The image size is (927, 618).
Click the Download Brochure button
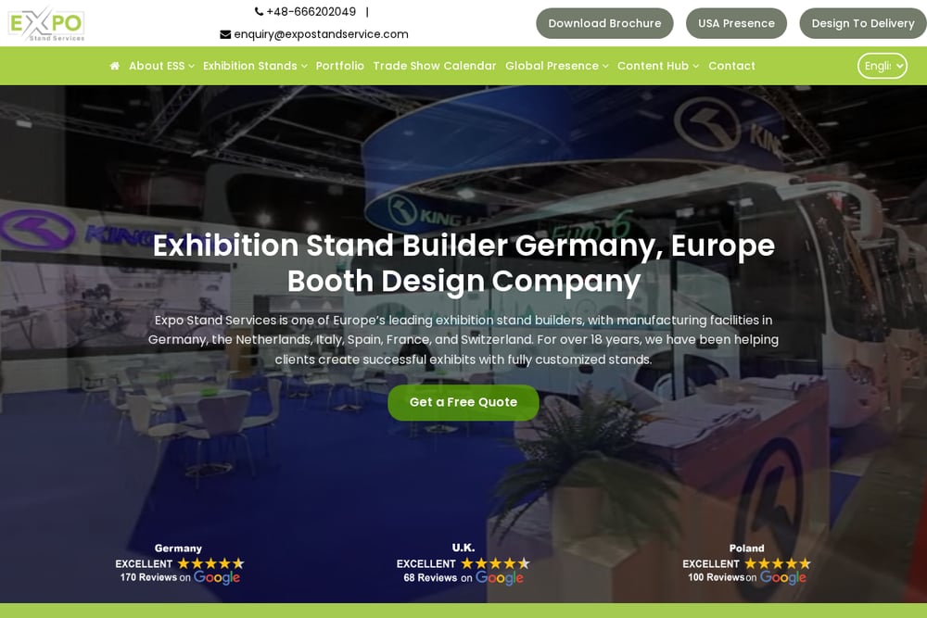(604, 24)
